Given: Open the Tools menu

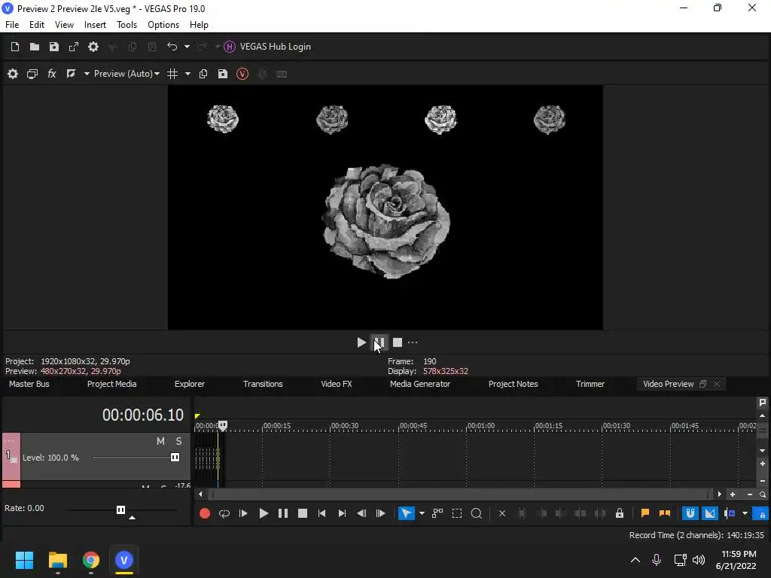Looking at the screenshot, I should pos(126,25).
